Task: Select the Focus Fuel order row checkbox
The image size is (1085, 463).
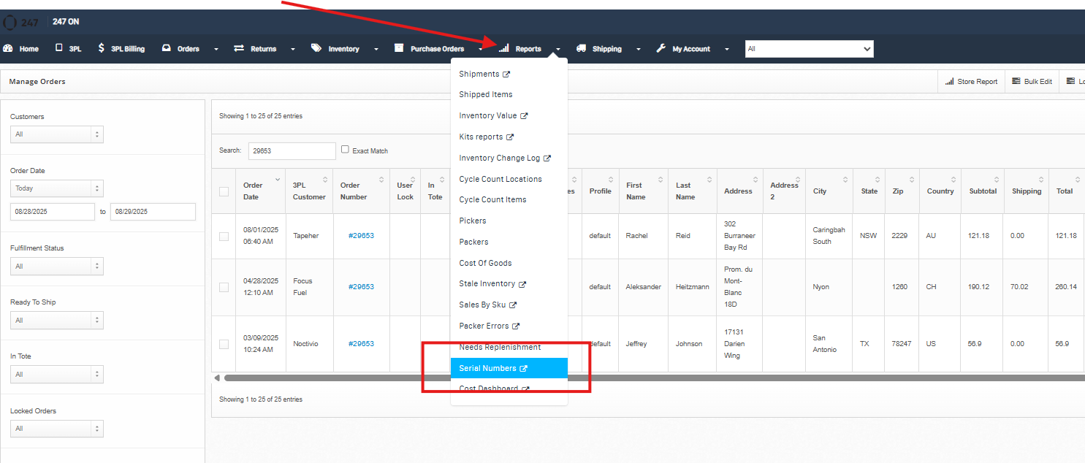Action: click(224, 287)
